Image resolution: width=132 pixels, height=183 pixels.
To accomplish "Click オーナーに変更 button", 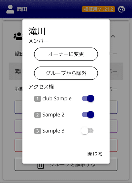I will pos(66,54).
